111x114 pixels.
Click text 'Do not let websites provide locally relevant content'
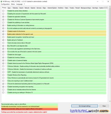pos(29,28)
